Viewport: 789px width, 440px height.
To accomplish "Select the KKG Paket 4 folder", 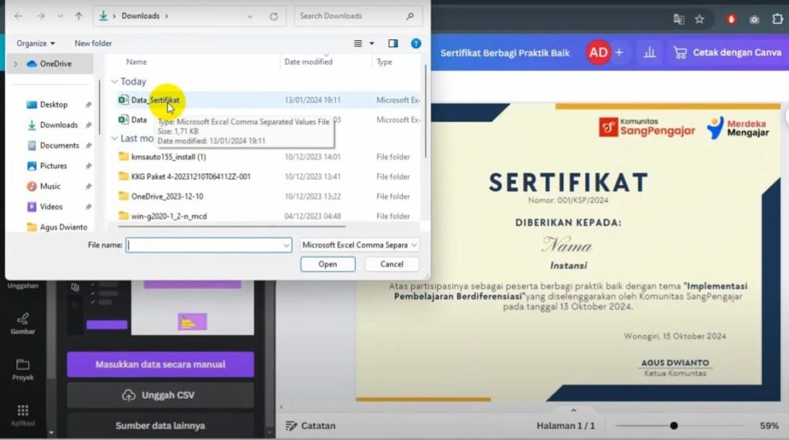I will coord(268,176).
